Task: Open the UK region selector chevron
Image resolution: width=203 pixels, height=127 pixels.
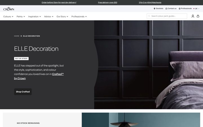Action: [x=199, y=9]
